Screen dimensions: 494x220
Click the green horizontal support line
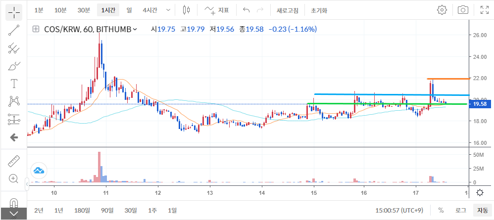tap(387, 103)
